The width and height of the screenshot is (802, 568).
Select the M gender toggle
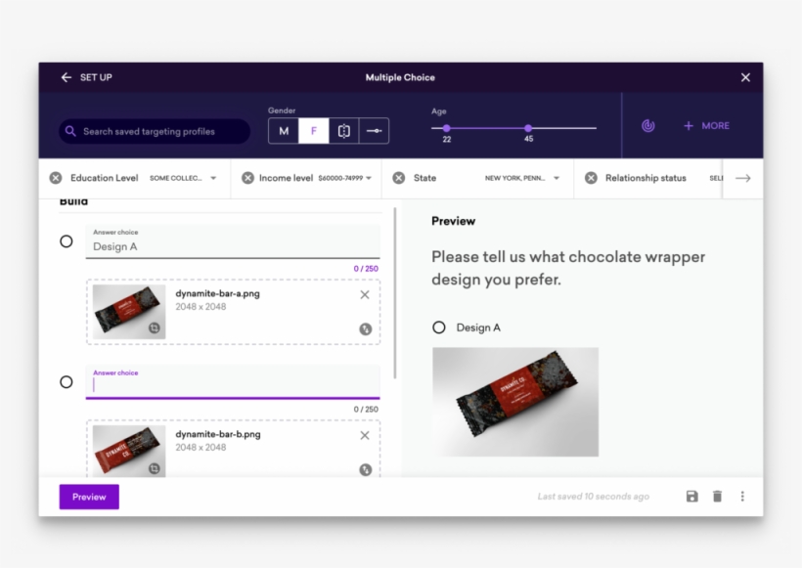coord(284,131)
